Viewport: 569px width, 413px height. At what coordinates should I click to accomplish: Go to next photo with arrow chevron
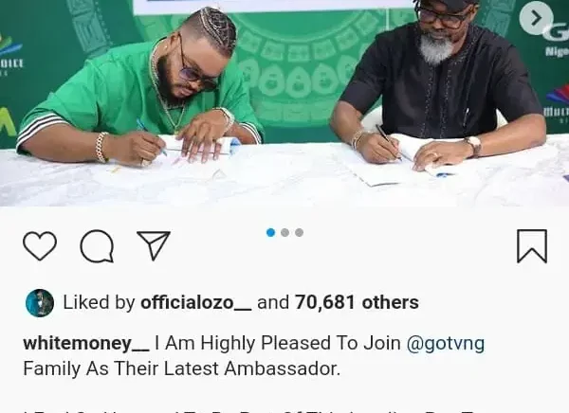point(536,18)
